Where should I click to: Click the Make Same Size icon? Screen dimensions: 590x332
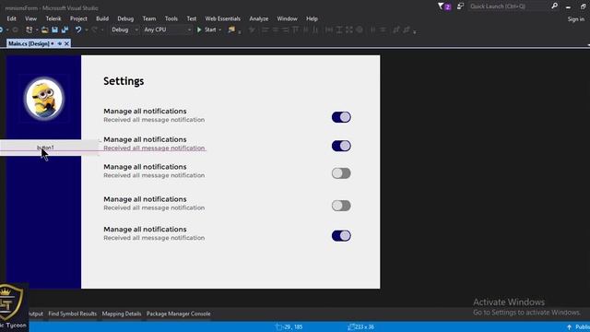point(349,30)
